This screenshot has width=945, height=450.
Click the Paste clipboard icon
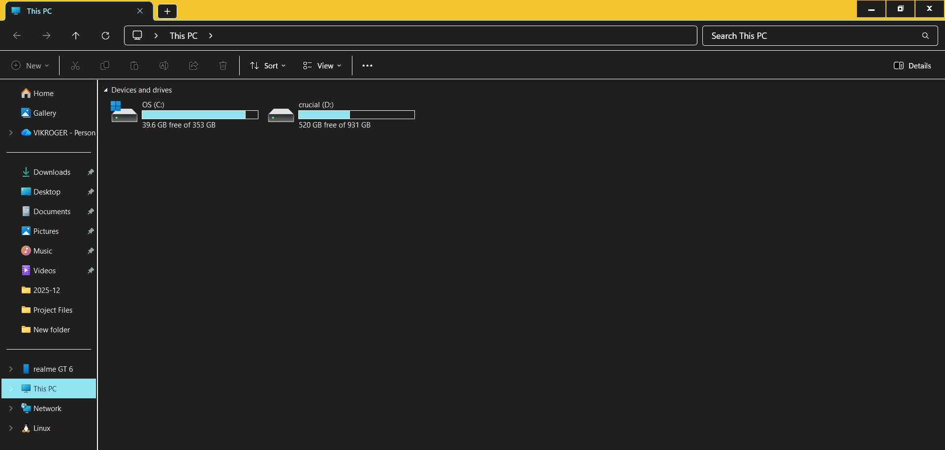134,65
